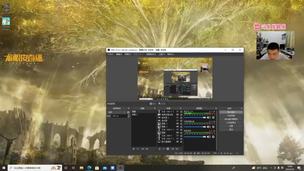
Task: Unlock the 文本 (GDI+) 4 source lock
Action: (181, 111)
